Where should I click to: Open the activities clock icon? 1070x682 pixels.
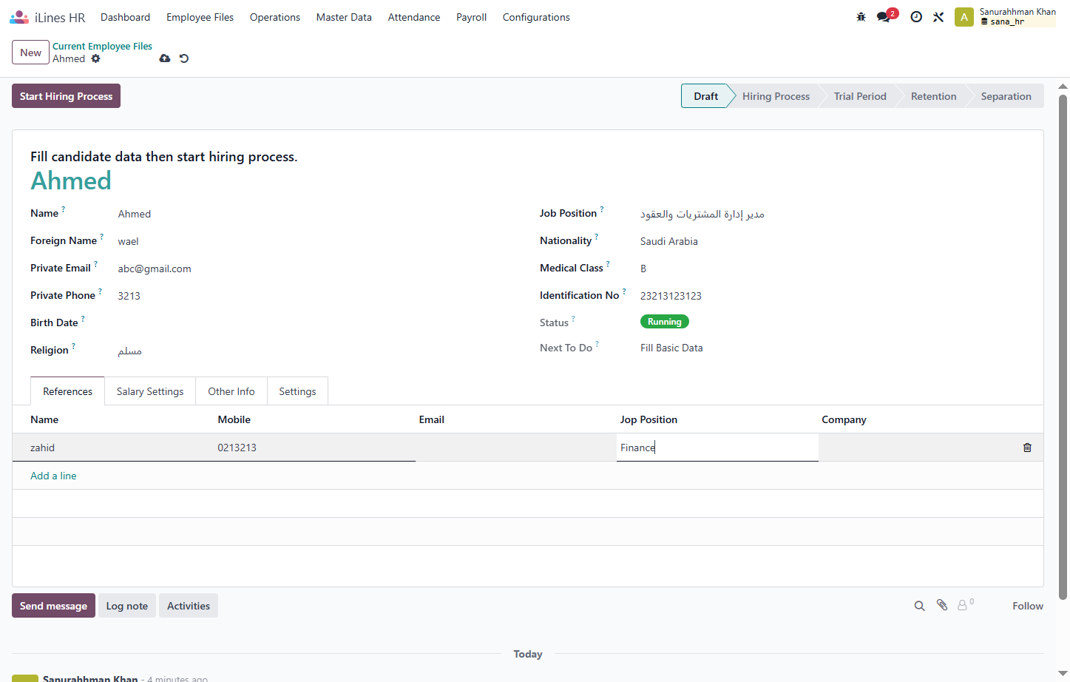[916, 17]
